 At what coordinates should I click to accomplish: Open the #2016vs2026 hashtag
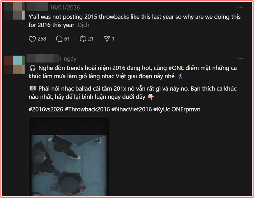tap(45, 109)
